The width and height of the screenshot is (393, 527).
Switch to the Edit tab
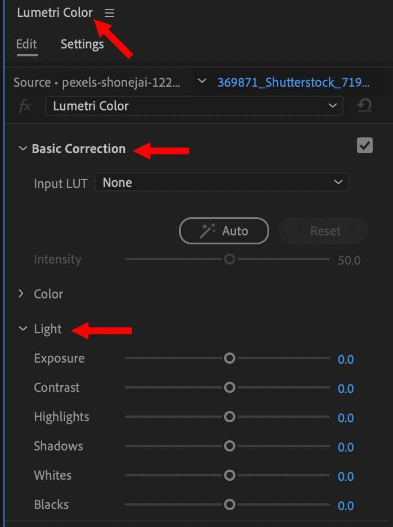click(26, 44)
